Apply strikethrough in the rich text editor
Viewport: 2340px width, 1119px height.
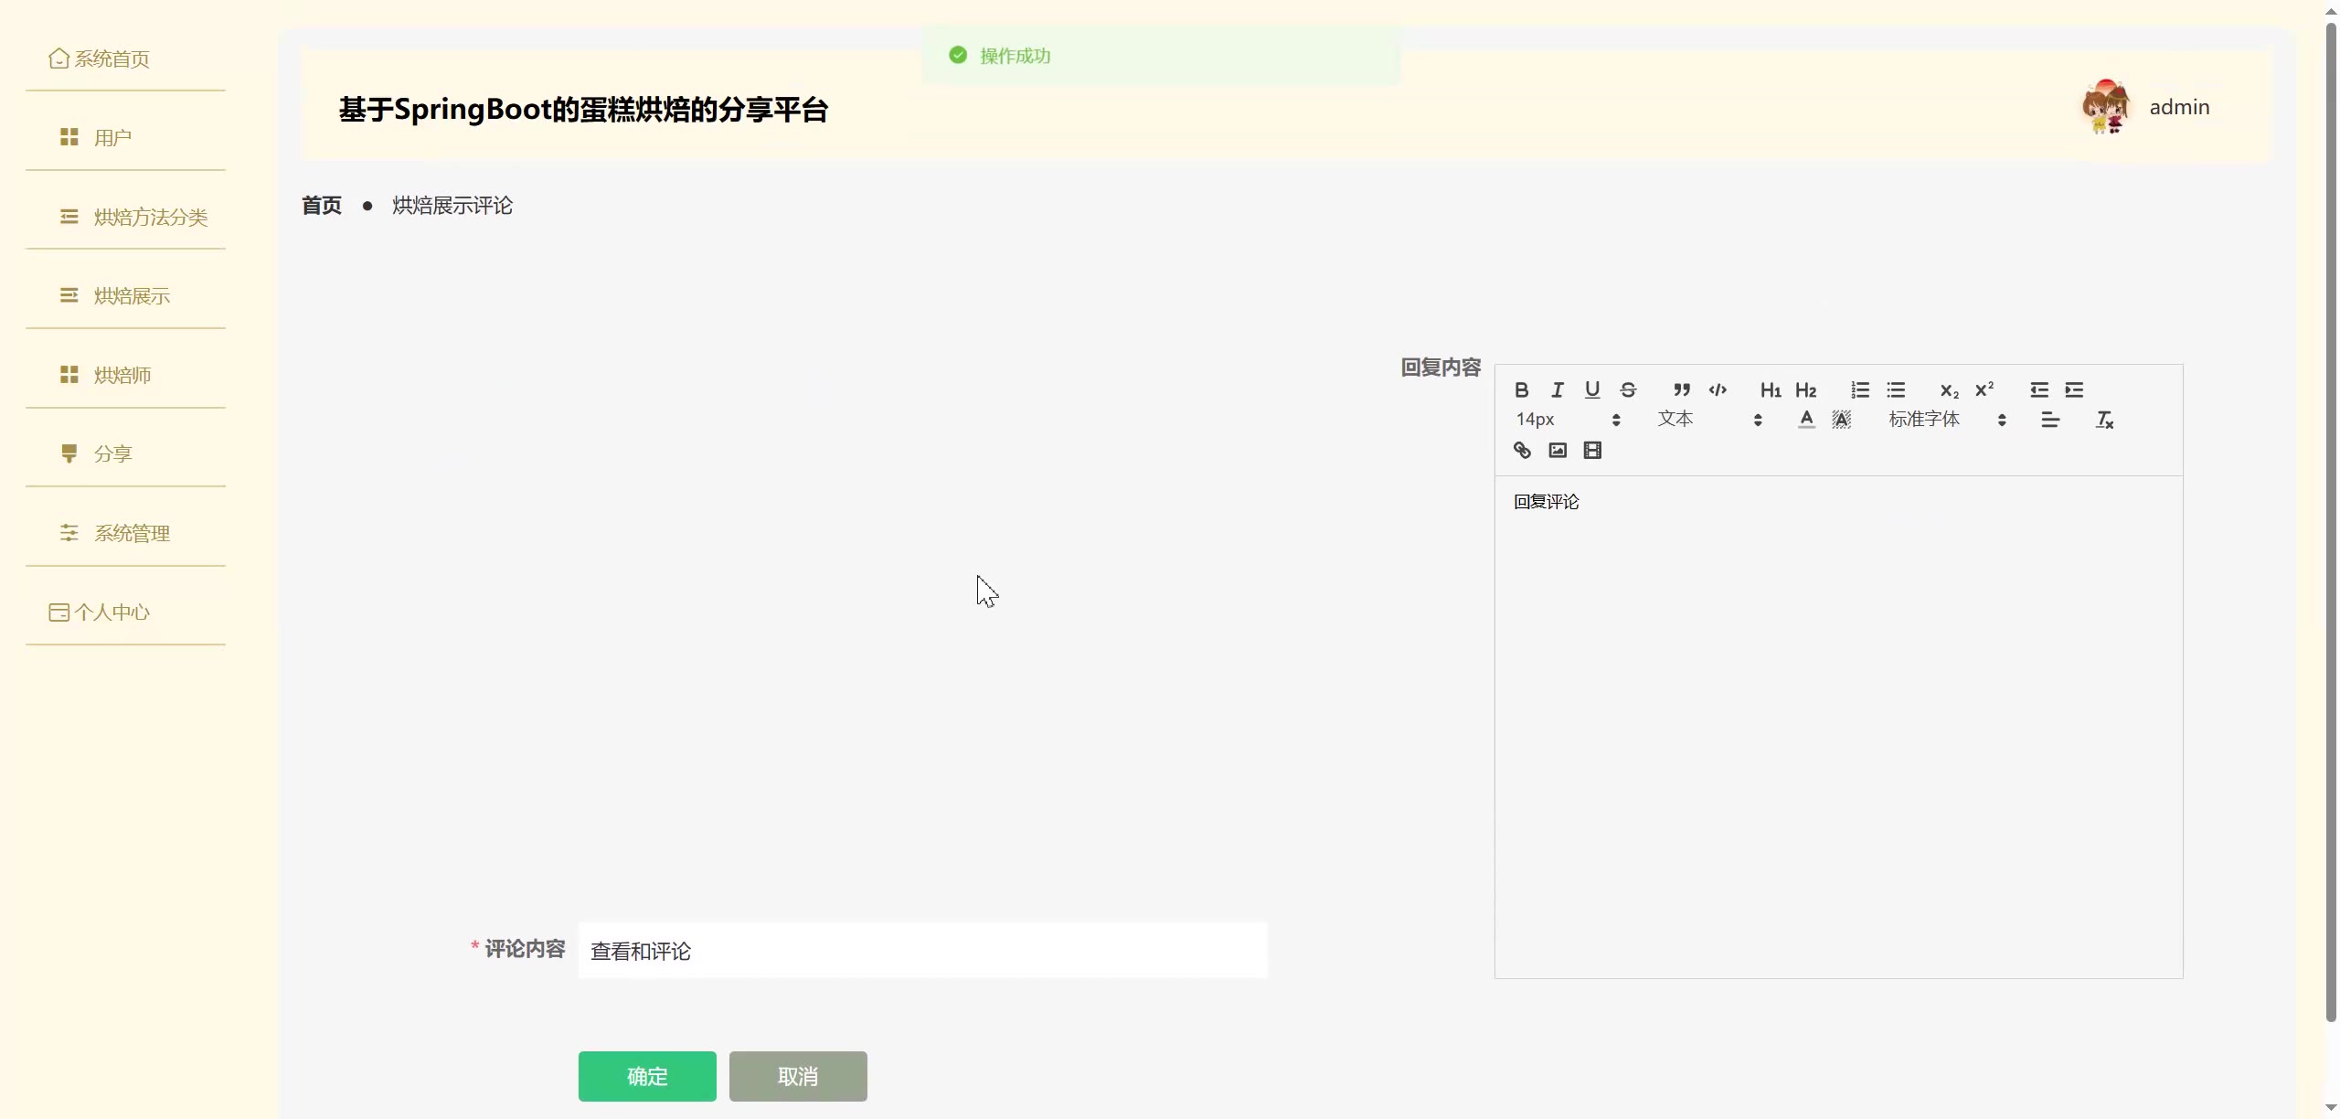pyautogui.click(x=1628, y=390)
